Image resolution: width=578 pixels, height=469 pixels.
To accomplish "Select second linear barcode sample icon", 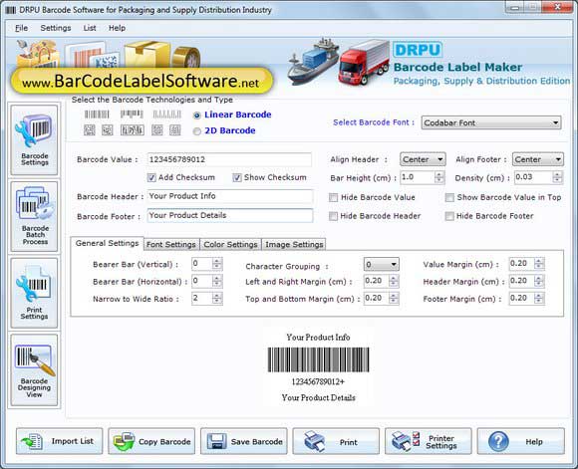I will click(132, 115).
